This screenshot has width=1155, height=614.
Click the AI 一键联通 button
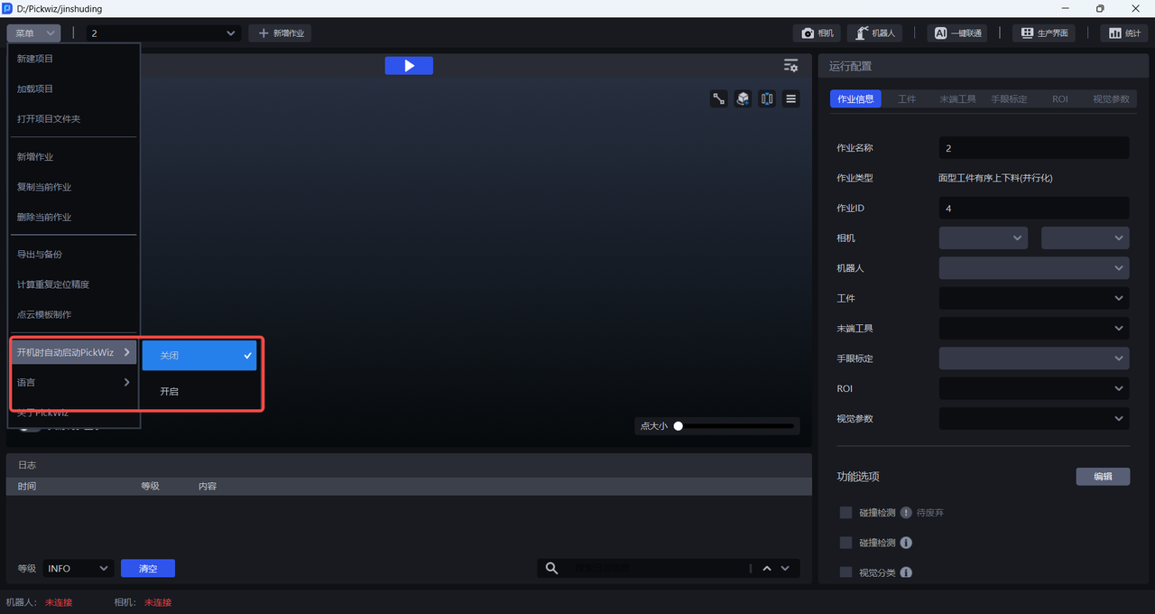(956, 33)
